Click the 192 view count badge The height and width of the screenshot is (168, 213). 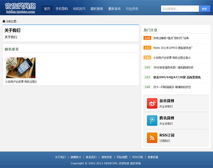pyautogui.click(x=147, y=48)
